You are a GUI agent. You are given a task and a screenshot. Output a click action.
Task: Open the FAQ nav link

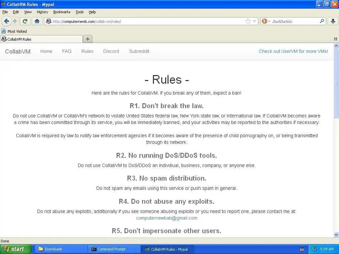coord(67,51)
